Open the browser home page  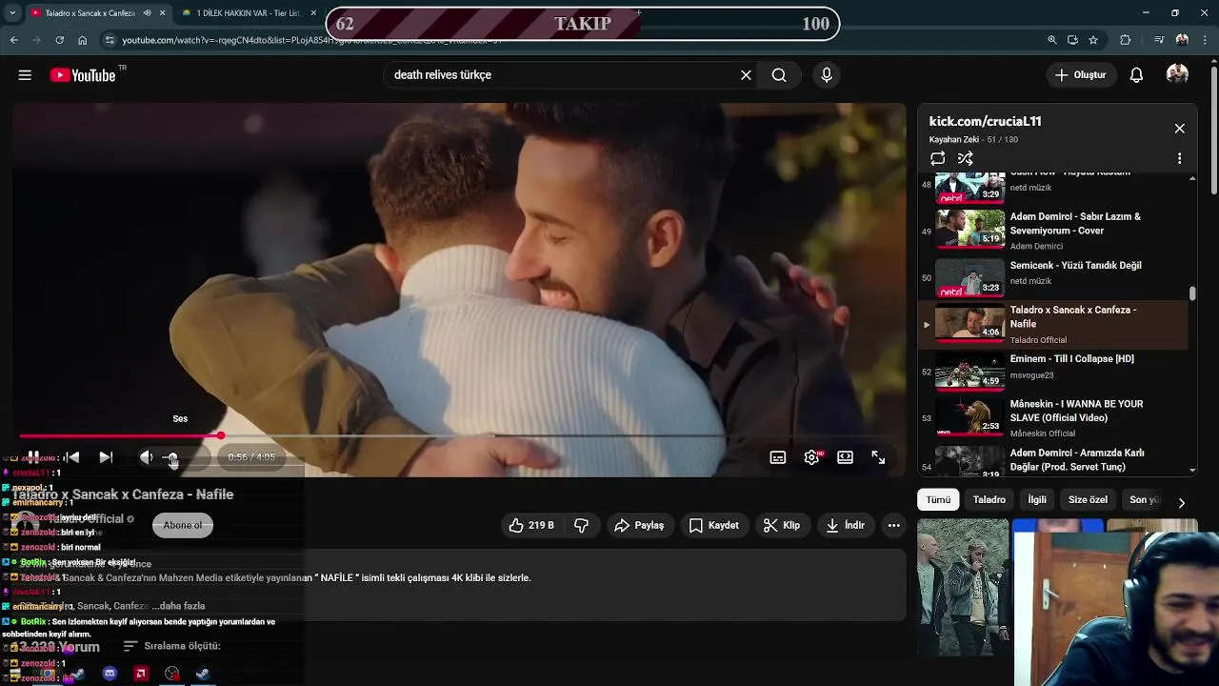[x=83, y=40]
